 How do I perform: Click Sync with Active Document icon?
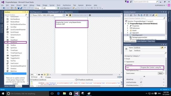[139, 15]
